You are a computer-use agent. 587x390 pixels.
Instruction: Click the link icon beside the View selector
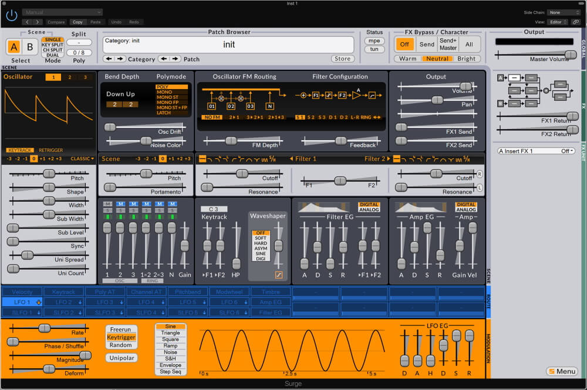[x=575, y=22]
